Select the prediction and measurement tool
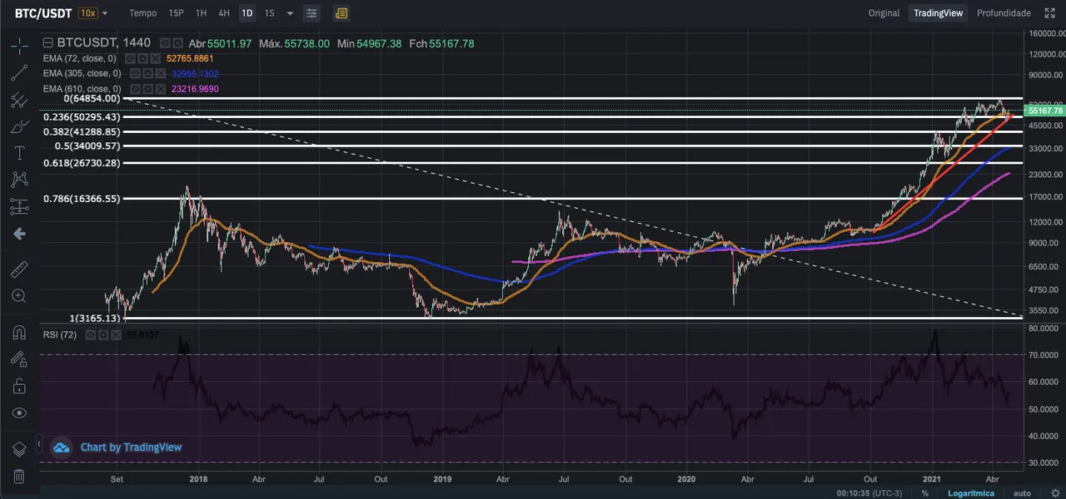Image resolution: width=1066 pixels, height=499 pixels. pyautogui.click(x=19, y=207)
